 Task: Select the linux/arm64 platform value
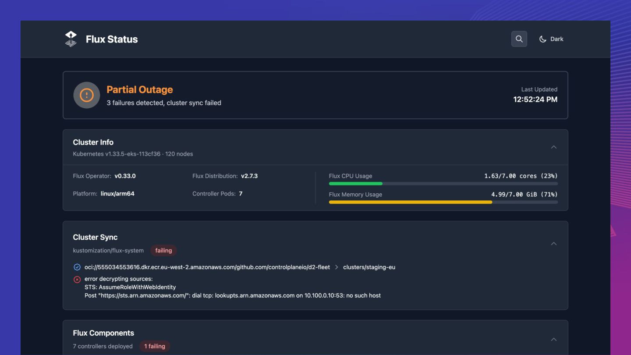[117, 194]
